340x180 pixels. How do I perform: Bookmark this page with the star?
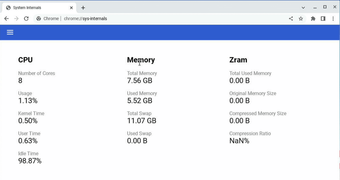(x=301, y=19)
